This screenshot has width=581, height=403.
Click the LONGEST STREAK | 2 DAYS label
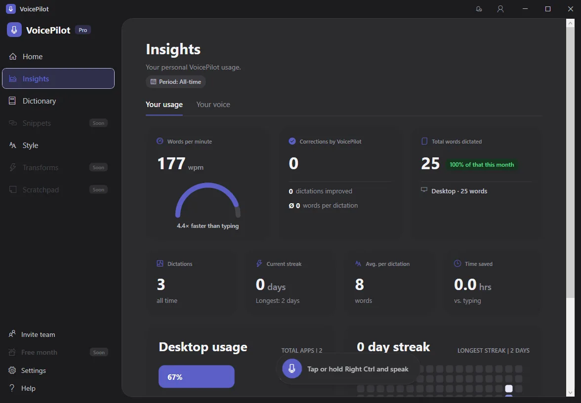coord(494,350)
